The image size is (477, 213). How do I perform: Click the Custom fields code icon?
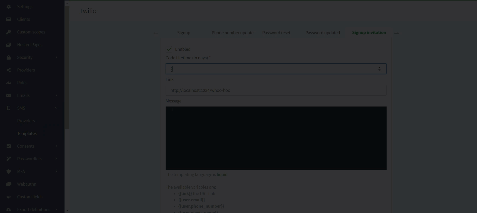9,197
